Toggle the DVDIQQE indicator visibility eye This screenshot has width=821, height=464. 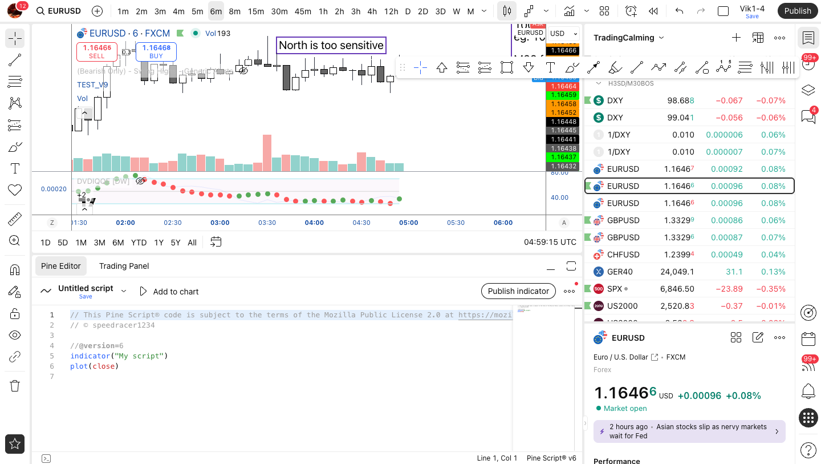pos(140,181)
